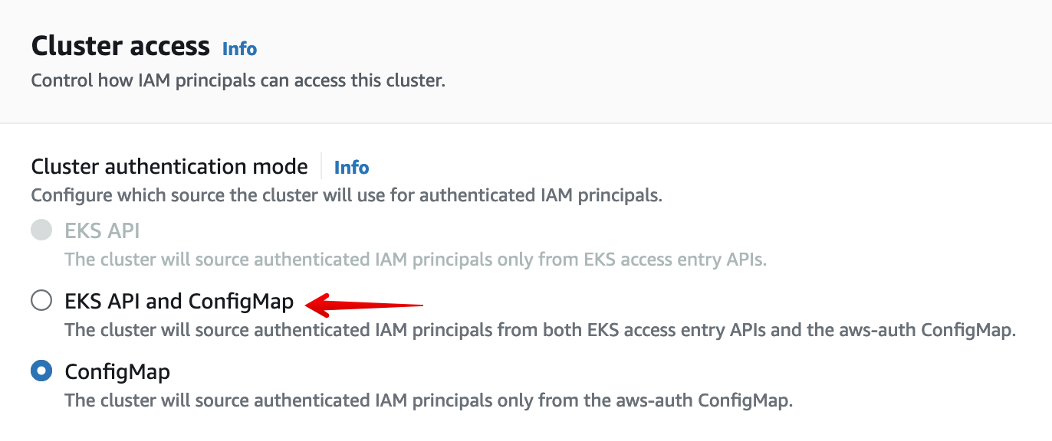Open the Info link beside Cluster authentication mode
This screenshot has width=1052, height=441.
coord(351,167)
